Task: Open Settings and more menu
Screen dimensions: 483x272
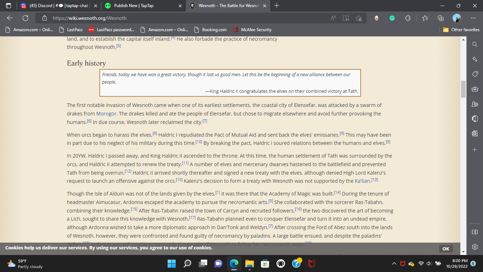Action: point(473,18)
